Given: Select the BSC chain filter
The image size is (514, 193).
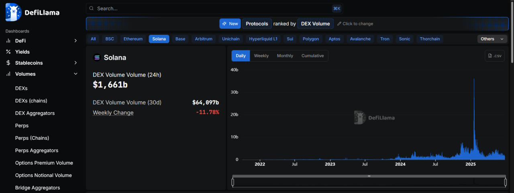Looking at the screenshot, I should [110, 39].
